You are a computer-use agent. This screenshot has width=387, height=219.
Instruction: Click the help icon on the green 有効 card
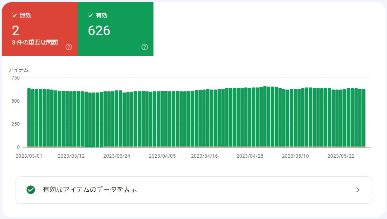[x=145, y=47]
